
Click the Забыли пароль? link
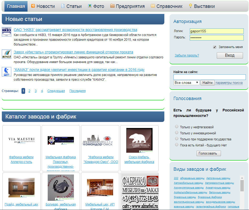[x=187, y=55]
